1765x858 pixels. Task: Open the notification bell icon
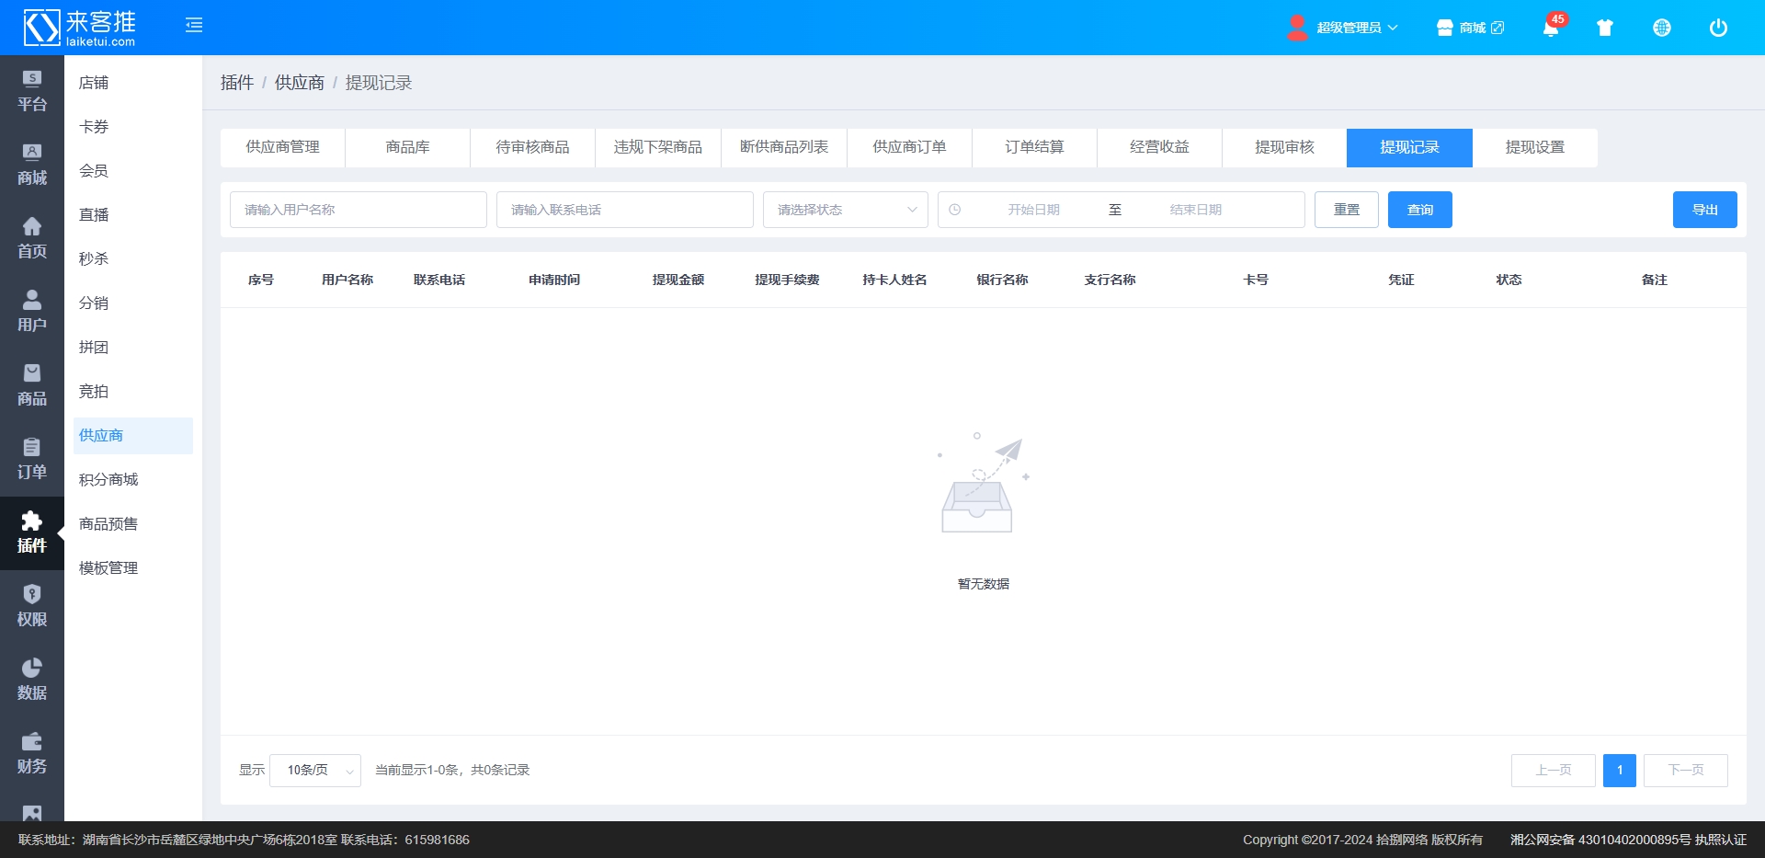click(x=1550, y=29)
